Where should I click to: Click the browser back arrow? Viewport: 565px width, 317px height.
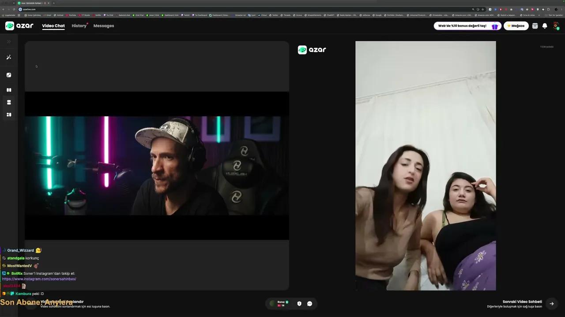tap(4, 9)
